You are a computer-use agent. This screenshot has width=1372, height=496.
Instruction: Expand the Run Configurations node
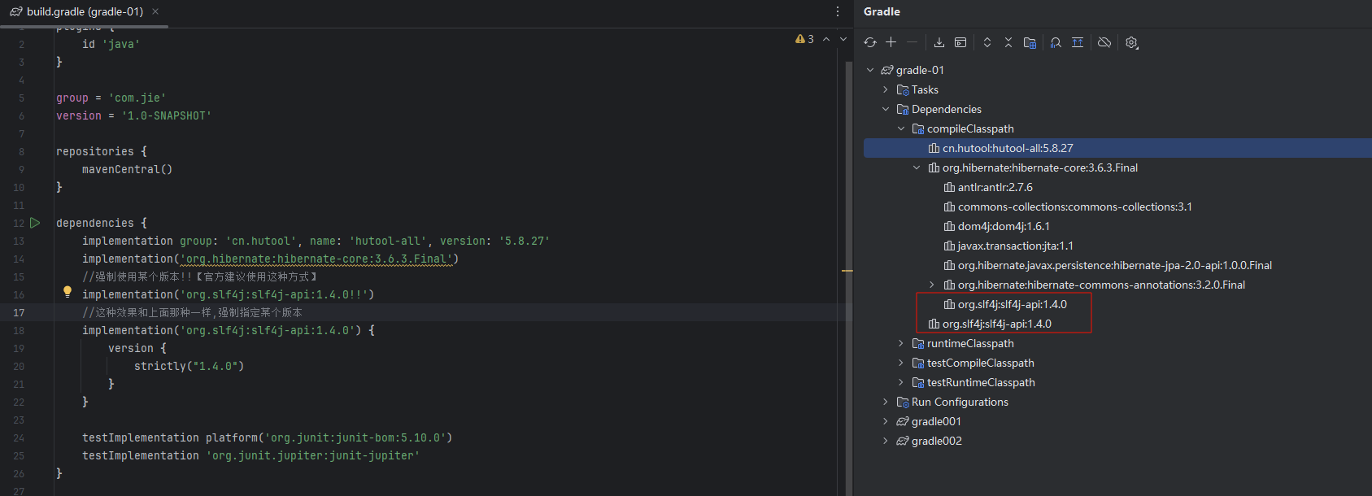(886, 402)
